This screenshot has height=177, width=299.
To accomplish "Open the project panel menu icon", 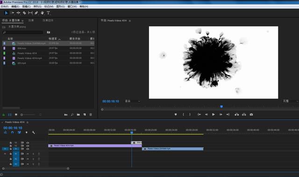I will click(x=22, y=20).
